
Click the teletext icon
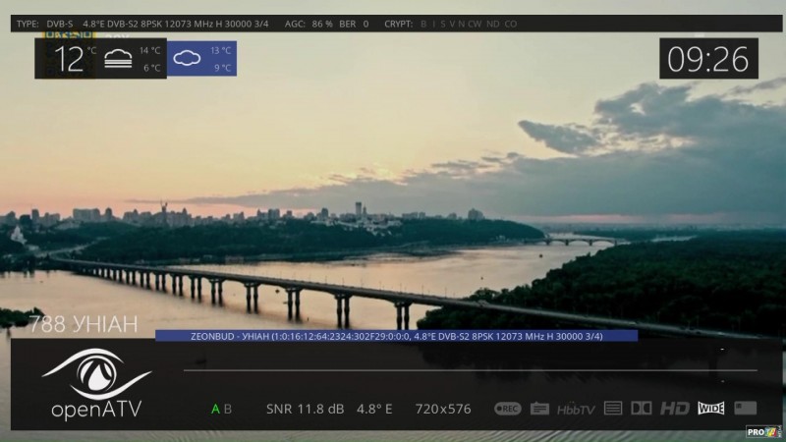pos(613,409)
